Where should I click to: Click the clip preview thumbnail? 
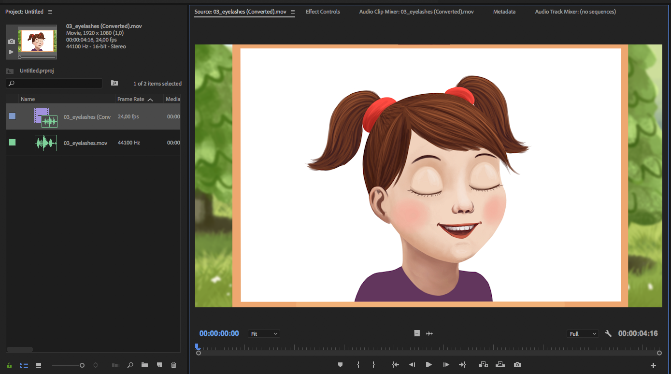37,41
